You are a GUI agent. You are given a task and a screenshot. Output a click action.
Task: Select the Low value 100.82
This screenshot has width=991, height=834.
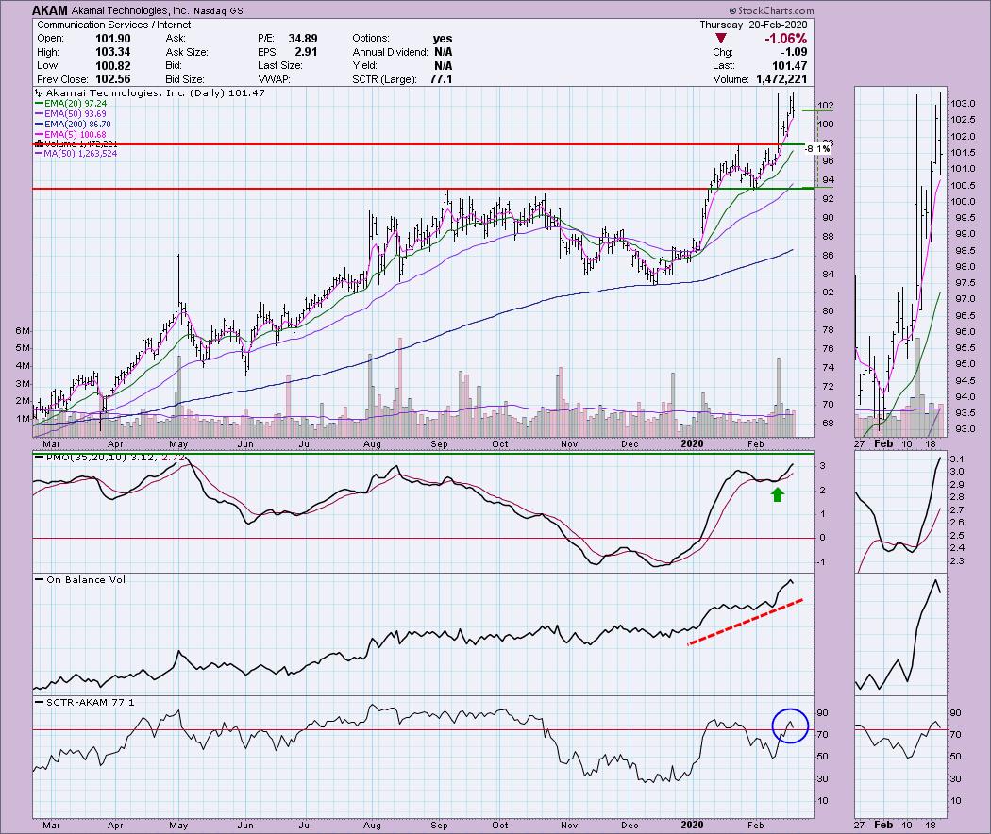[x=112, y=66]
